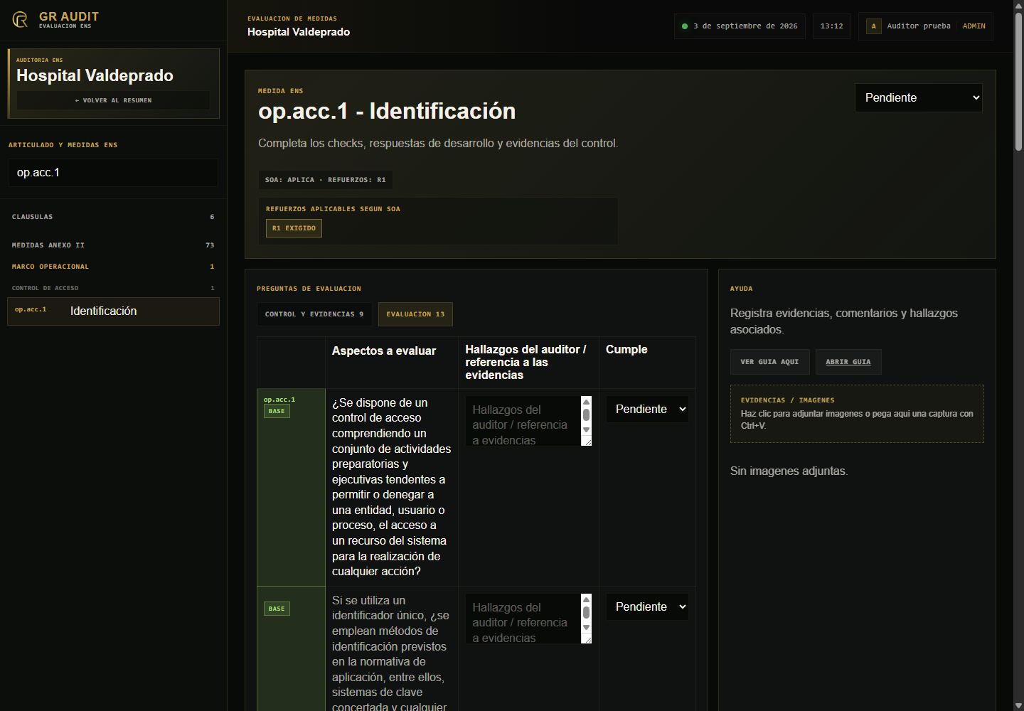Open the Clausulas section in the sidebar
The width and height of the screenshot is (1024, 711).
coord(113,217)
